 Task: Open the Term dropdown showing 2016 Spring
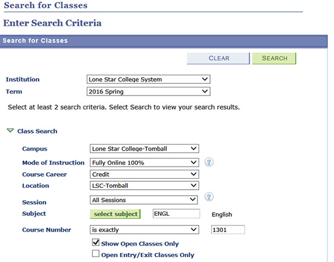(148, 91)
